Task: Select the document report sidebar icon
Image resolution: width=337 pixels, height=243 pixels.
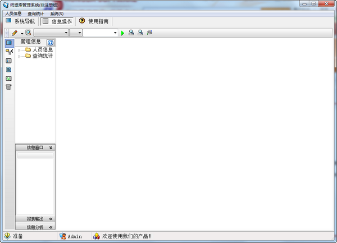Action: point(8,70)
